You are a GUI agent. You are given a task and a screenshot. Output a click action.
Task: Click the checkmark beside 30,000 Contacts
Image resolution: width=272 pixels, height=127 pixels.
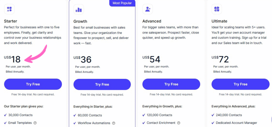6,115
